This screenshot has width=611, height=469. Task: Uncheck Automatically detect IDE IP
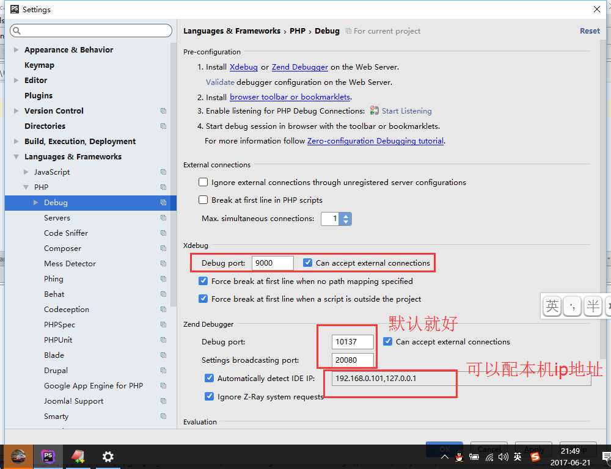[x=209, y=378]
